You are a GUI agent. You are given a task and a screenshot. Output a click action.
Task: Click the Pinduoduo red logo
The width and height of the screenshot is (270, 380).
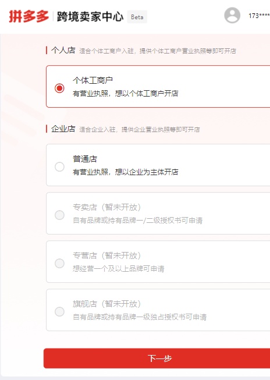29,16
